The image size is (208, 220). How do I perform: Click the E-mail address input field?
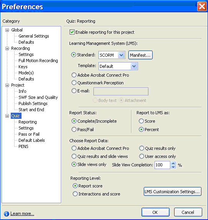point(121,91)
